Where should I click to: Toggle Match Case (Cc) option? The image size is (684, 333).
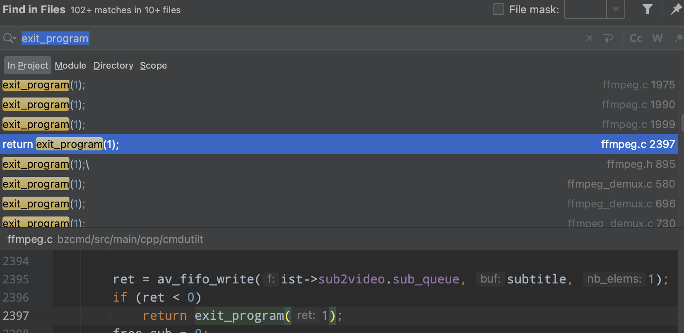(636, 38)
